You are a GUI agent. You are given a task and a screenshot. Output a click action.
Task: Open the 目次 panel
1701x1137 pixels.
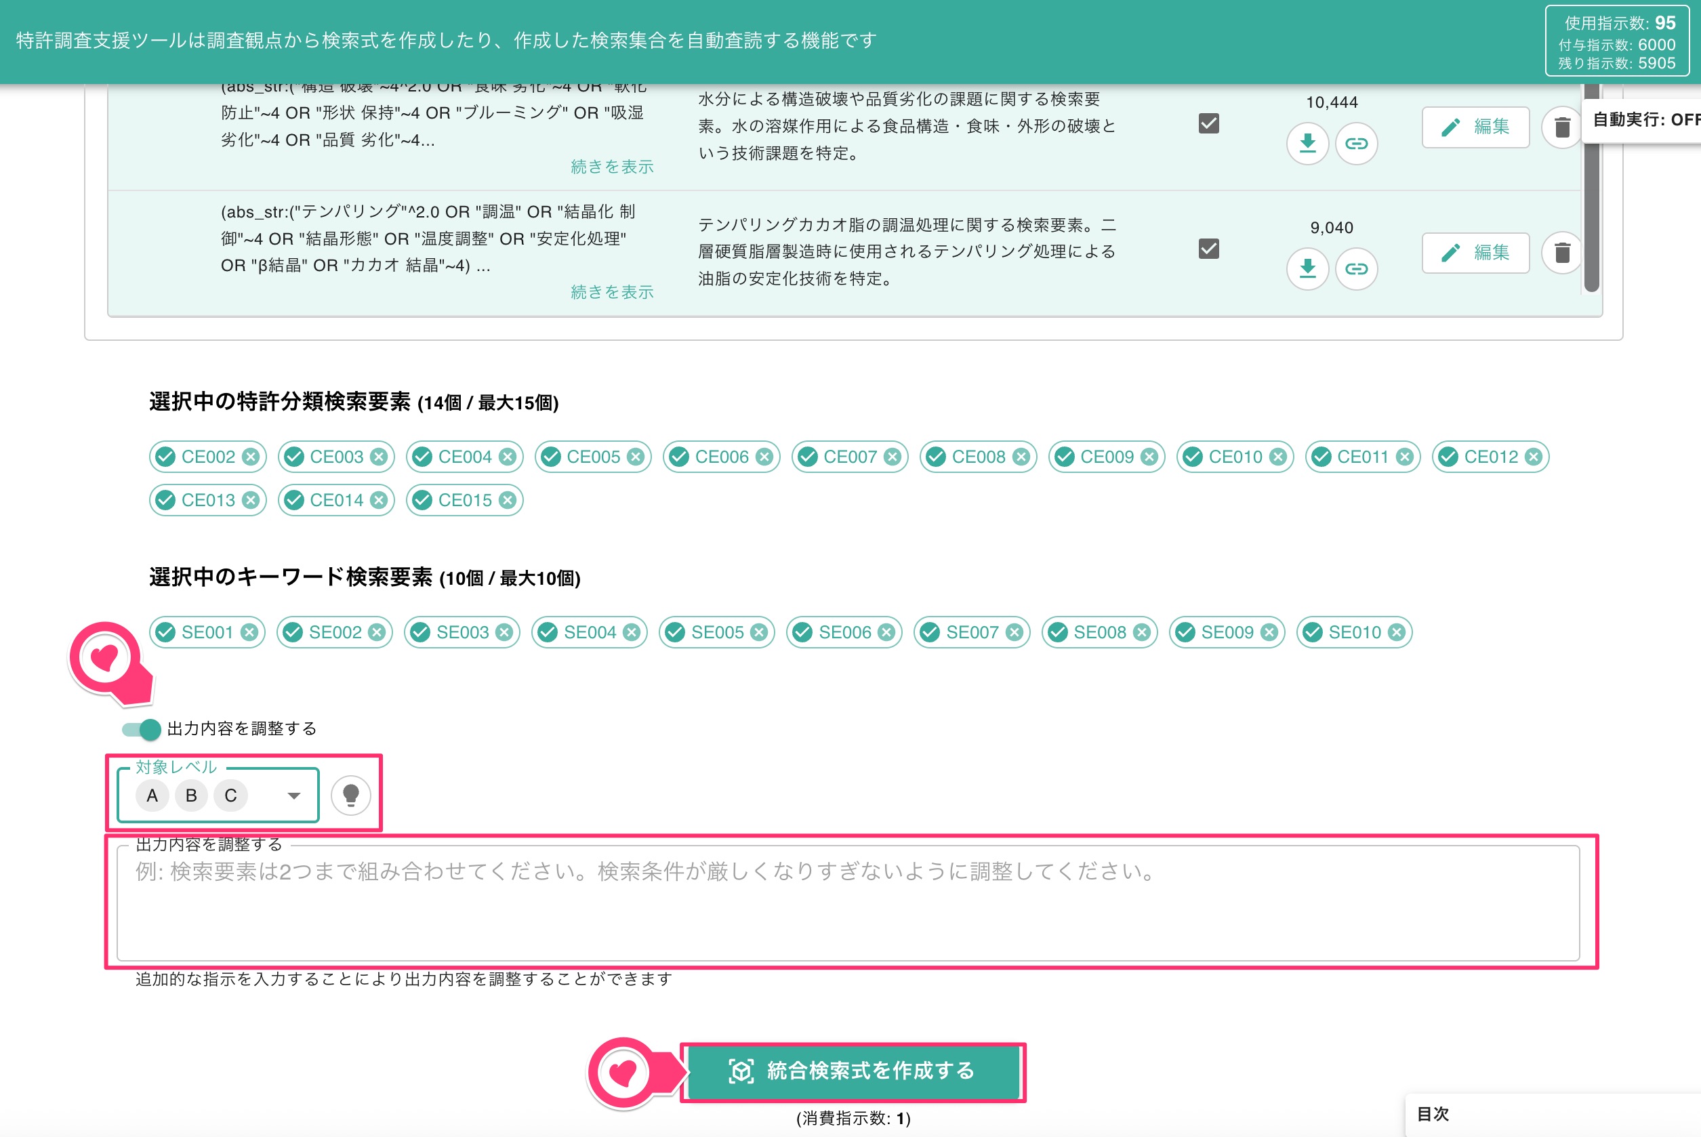1553,1115
